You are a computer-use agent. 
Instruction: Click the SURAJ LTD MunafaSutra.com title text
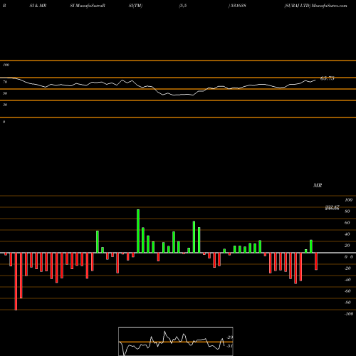[x=315, y=6]
